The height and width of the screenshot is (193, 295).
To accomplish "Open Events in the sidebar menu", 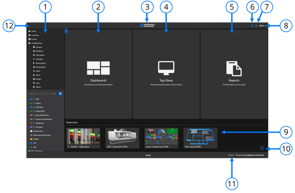I will pyautogui.click(x=34, y=39).
